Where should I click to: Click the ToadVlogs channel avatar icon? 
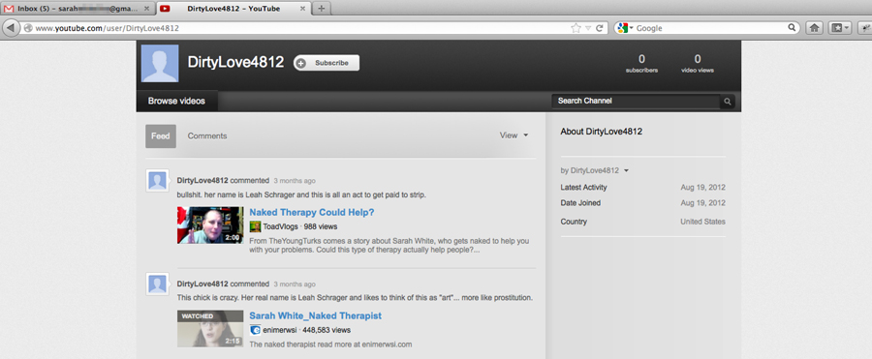point(255,226)
